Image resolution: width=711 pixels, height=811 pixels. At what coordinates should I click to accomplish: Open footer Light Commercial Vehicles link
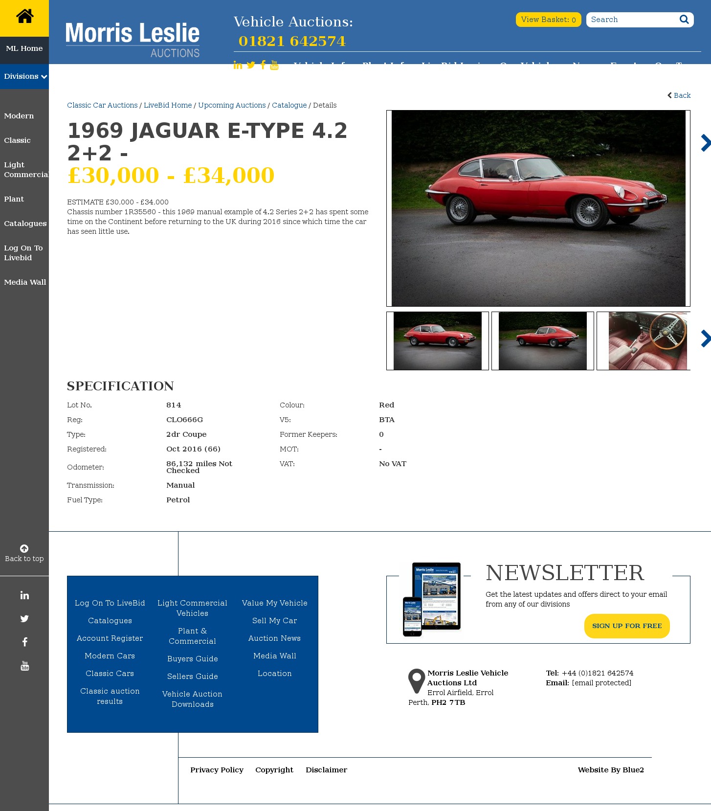(193, 608)
